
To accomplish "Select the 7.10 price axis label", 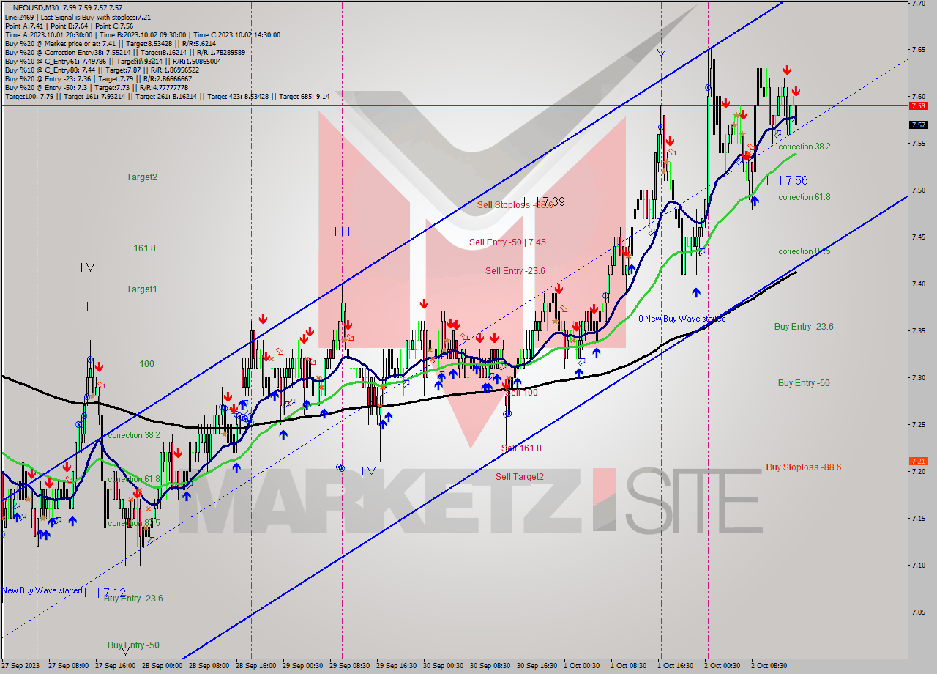I will point(918,565).
